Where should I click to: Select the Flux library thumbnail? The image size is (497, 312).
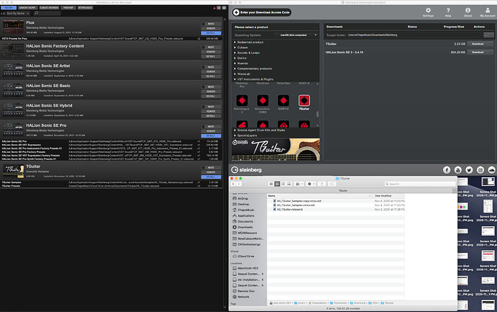[x=13, y=27]
